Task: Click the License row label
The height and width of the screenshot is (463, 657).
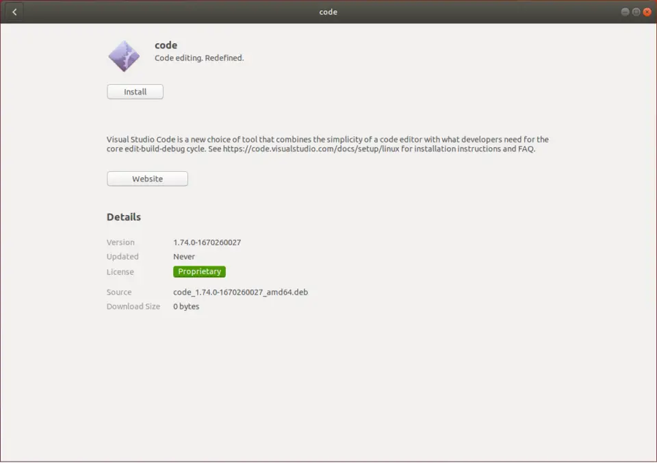Action: (x=120, y=271)
